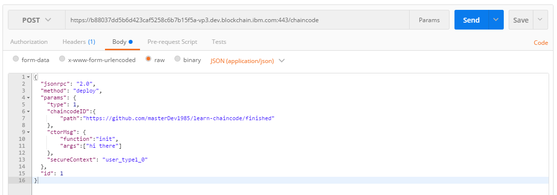Open the Code snippet link
The height and width of the screenshot is (195, 557).
(x=541, y=43)
